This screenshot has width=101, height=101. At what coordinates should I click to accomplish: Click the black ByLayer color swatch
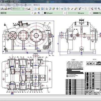click(45, 13)
